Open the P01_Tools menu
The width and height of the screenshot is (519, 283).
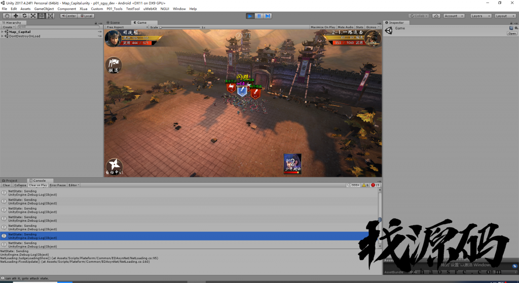pos(115,9)
